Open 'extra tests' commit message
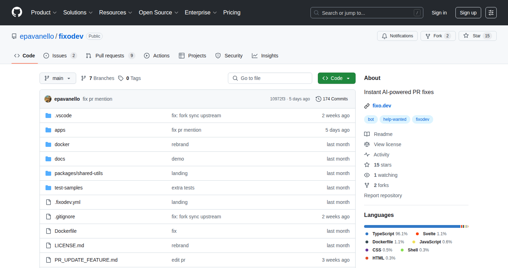Image resolution: width=508 pixels, height=268 pixels. (x=183, y=188)
